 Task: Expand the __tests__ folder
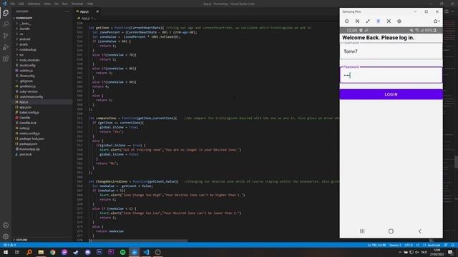click(x=25, y=24)
